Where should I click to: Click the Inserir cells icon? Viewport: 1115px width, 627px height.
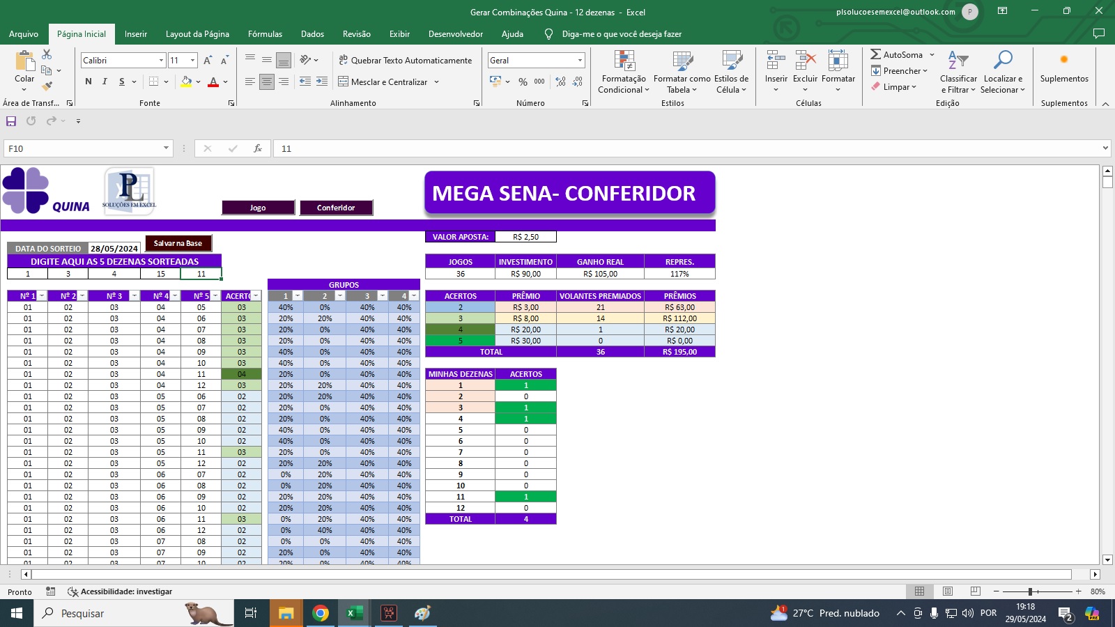776,61
